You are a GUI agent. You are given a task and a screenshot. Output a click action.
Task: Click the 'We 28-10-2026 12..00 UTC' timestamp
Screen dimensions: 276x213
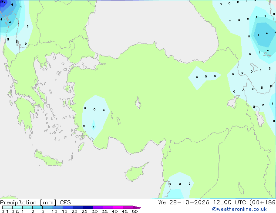click(x=202, y=203)
